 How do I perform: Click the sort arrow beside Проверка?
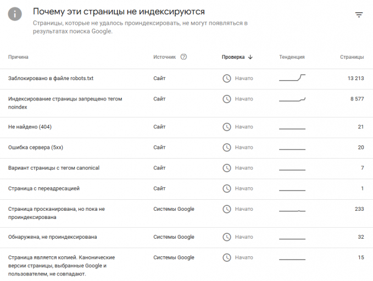250,57
